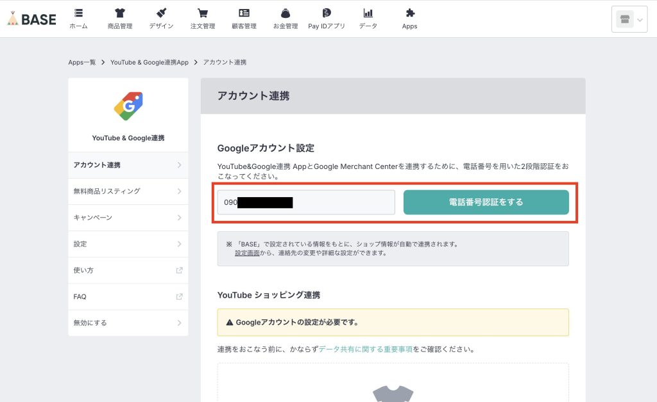The image size is (657, 402).
Task: Open the 設定画面 link in the note
Action: click(247, 253)
